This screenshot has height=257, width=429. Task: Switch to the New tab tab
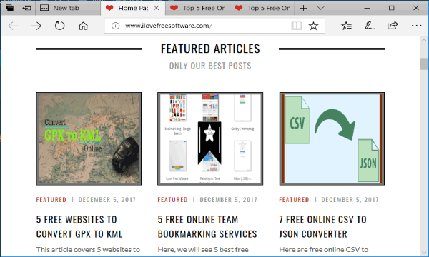[67, 8]
